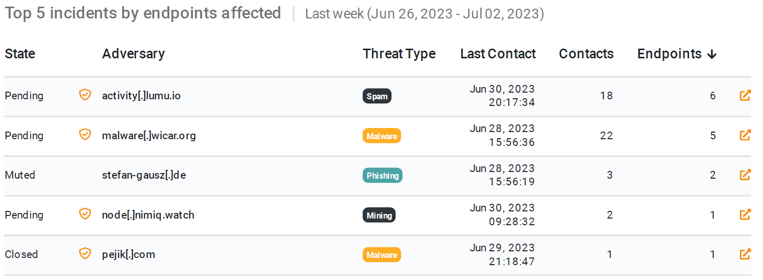Viewport: 763px width, 280px height.
Task: Click the Adversary column header
Action: pyautogui.click(x=133, y=54)
